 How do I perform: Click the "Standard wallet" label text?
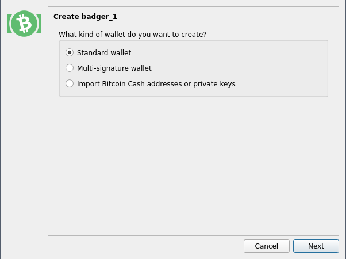coord(104,53)
